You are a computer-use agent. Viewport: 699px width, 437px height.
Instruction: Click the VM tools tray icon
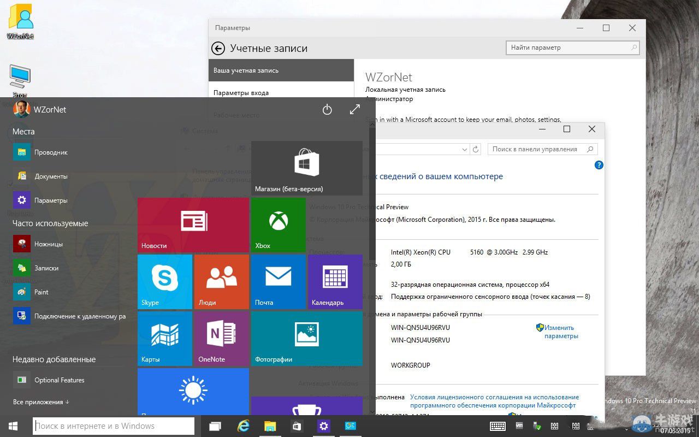coord(520,426)
